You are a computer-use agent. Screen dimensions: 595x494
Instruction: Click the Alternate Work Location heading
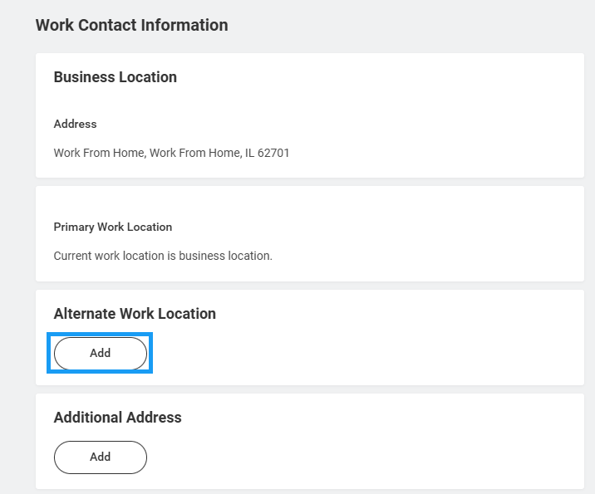(x=135, y=314)
